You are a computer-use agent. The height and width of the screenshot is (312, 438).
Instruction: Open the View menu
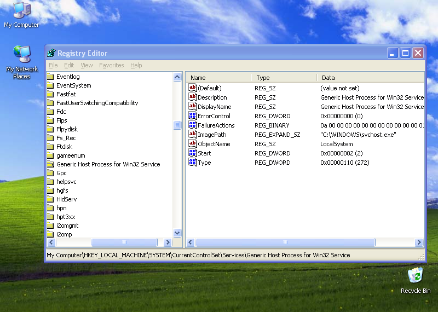87,65
